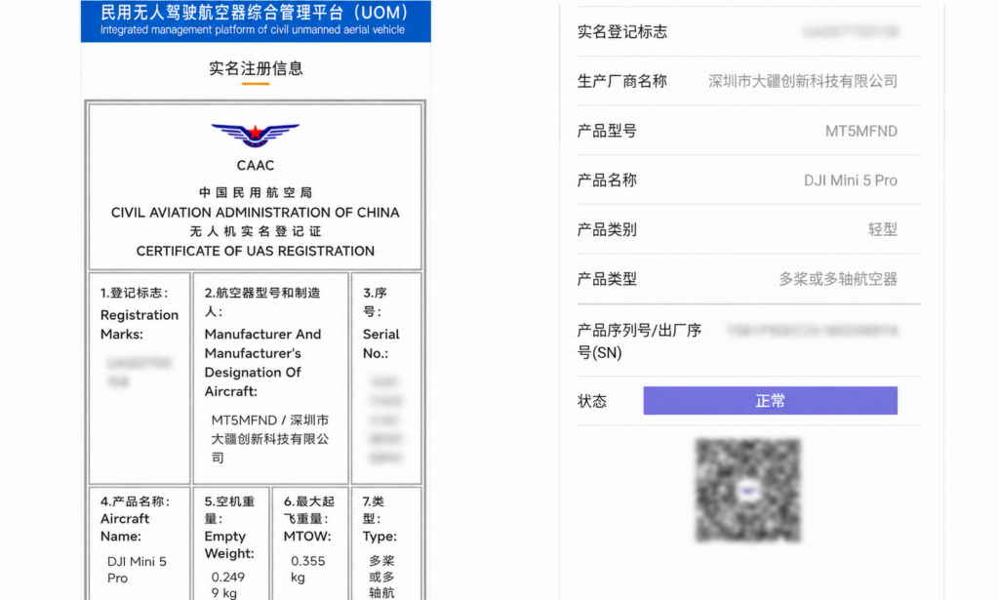Click the 2.航空器型号和制造人 cell heading
This screenshot has height=600, width=999.
click(263, 342)
